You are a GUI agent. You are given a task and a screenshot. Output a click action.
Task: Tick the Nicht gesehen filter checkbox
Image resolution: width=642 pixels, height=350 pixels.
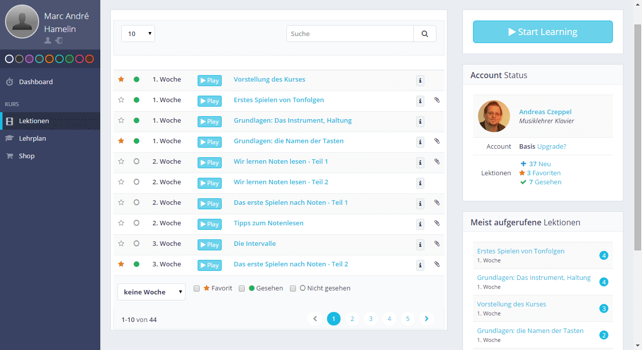click(x=293, y=288)
